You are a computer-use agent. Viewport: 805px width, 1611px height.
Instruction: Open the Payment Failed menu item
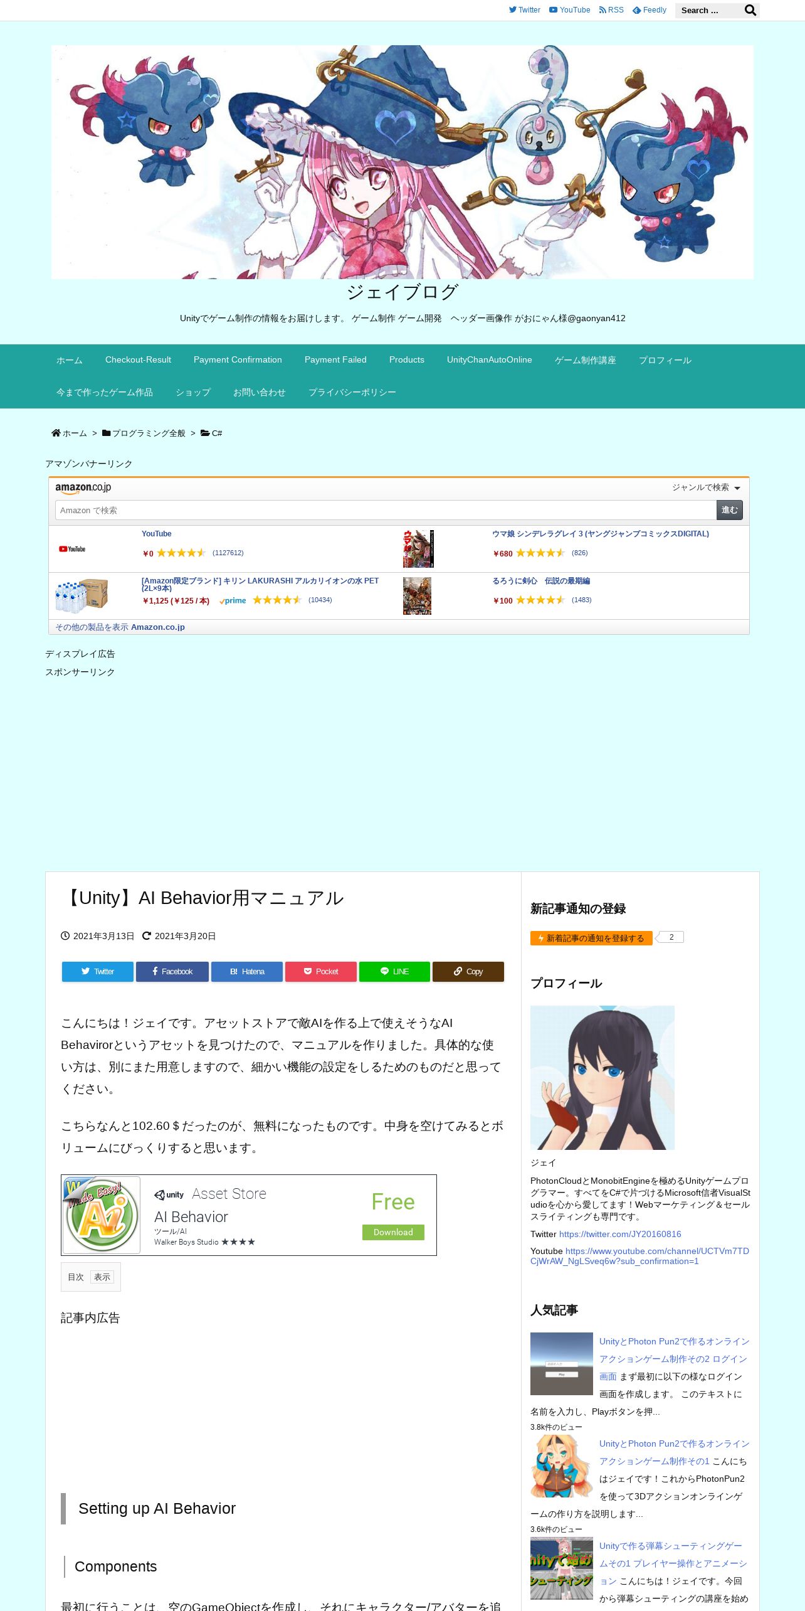tap(335, 360)
